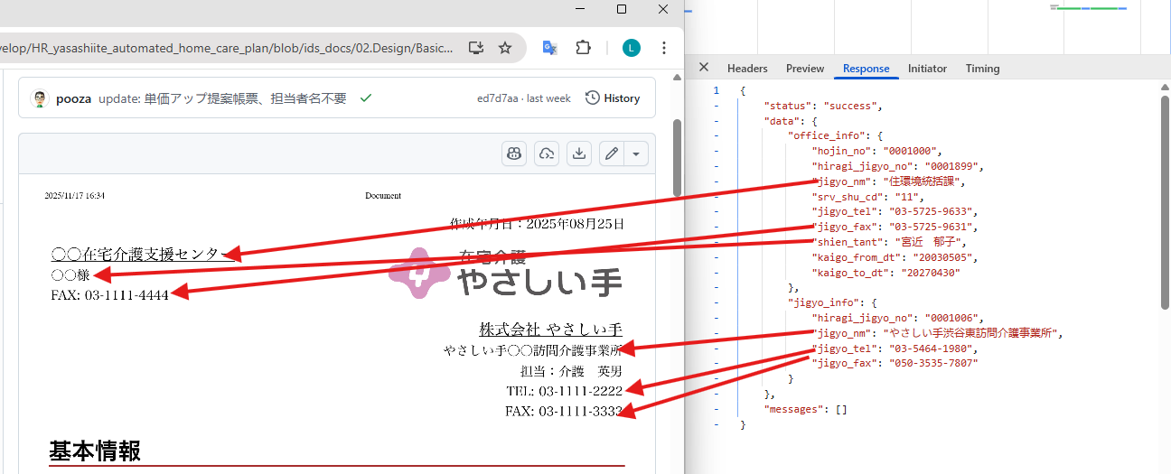Click the Copilot icon in file toolbar
Image resolution: width=1171 pixels, height=474 pixels.
[514, 153]
